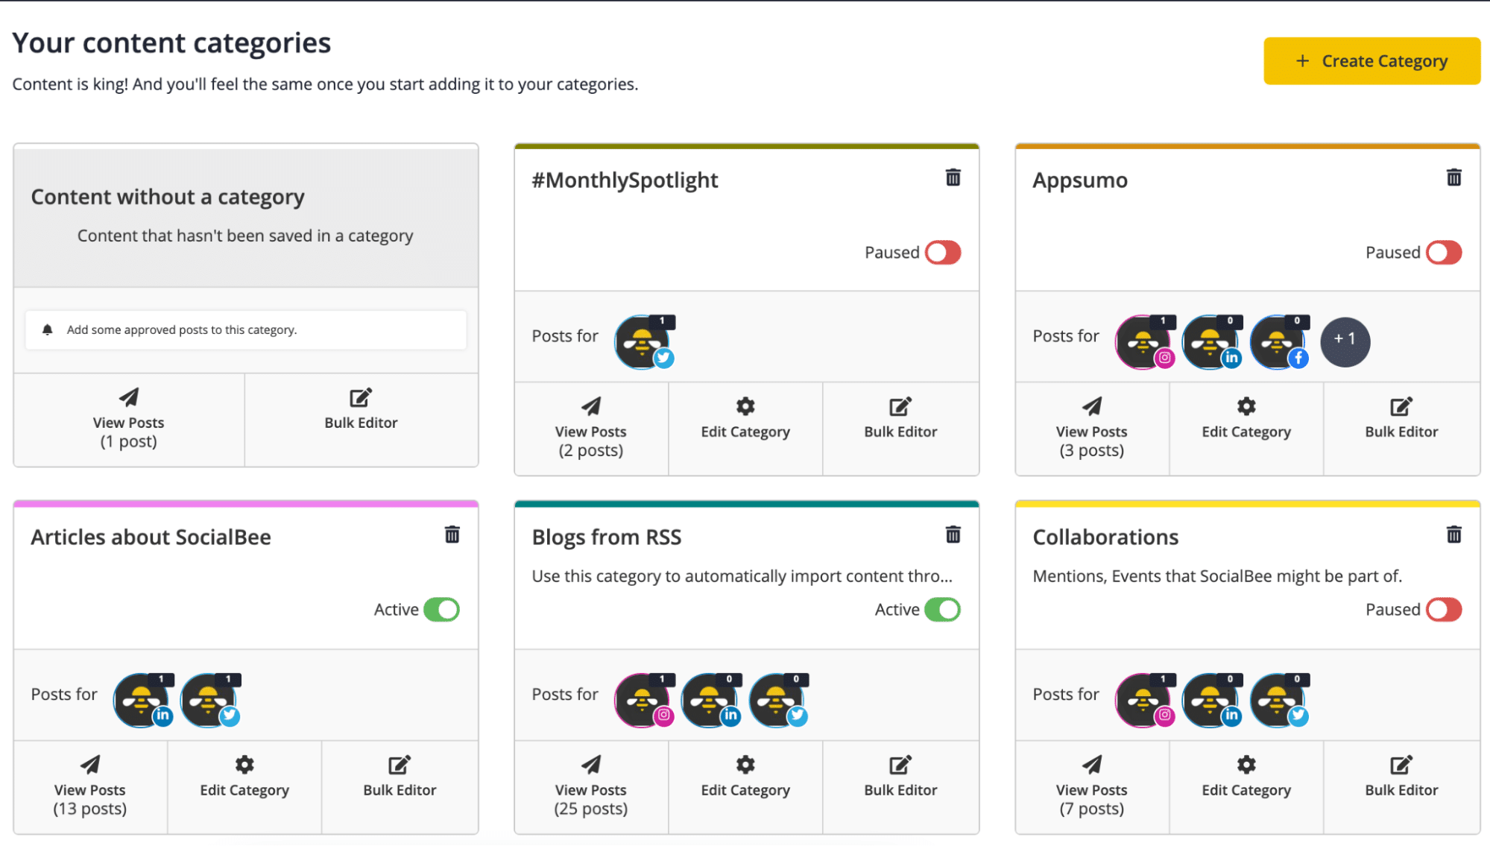Screen dimensions: 1490x846
Task: Toggle Paused switch on #MonthlySpotlight
Action: click(x=942, y=253)
